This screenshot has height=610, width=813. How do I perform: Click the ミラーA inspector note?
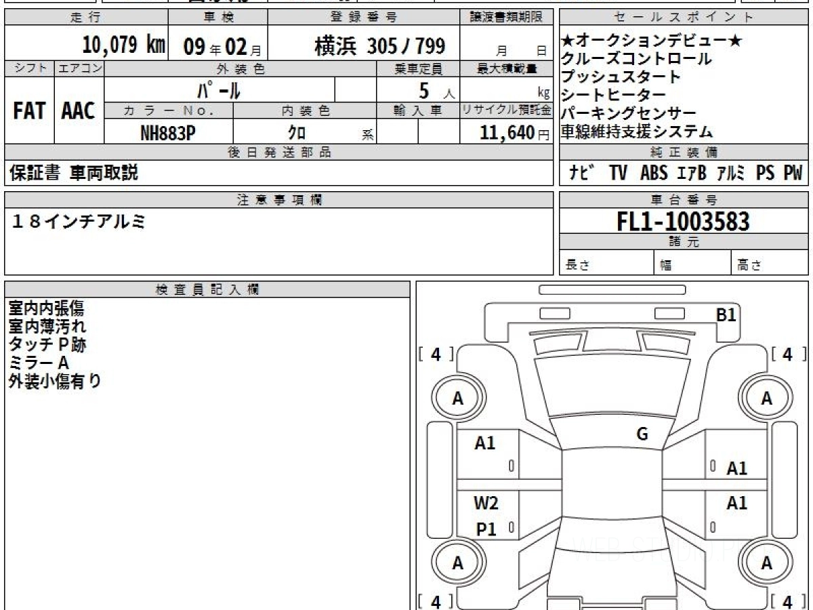point(39,363)
